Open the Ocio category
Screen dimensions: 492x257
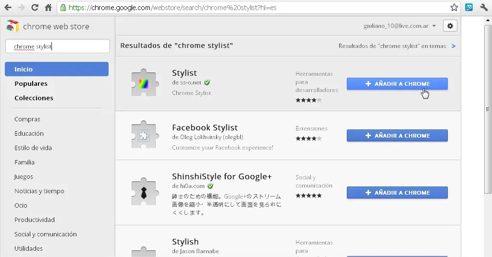coord(21,206)
